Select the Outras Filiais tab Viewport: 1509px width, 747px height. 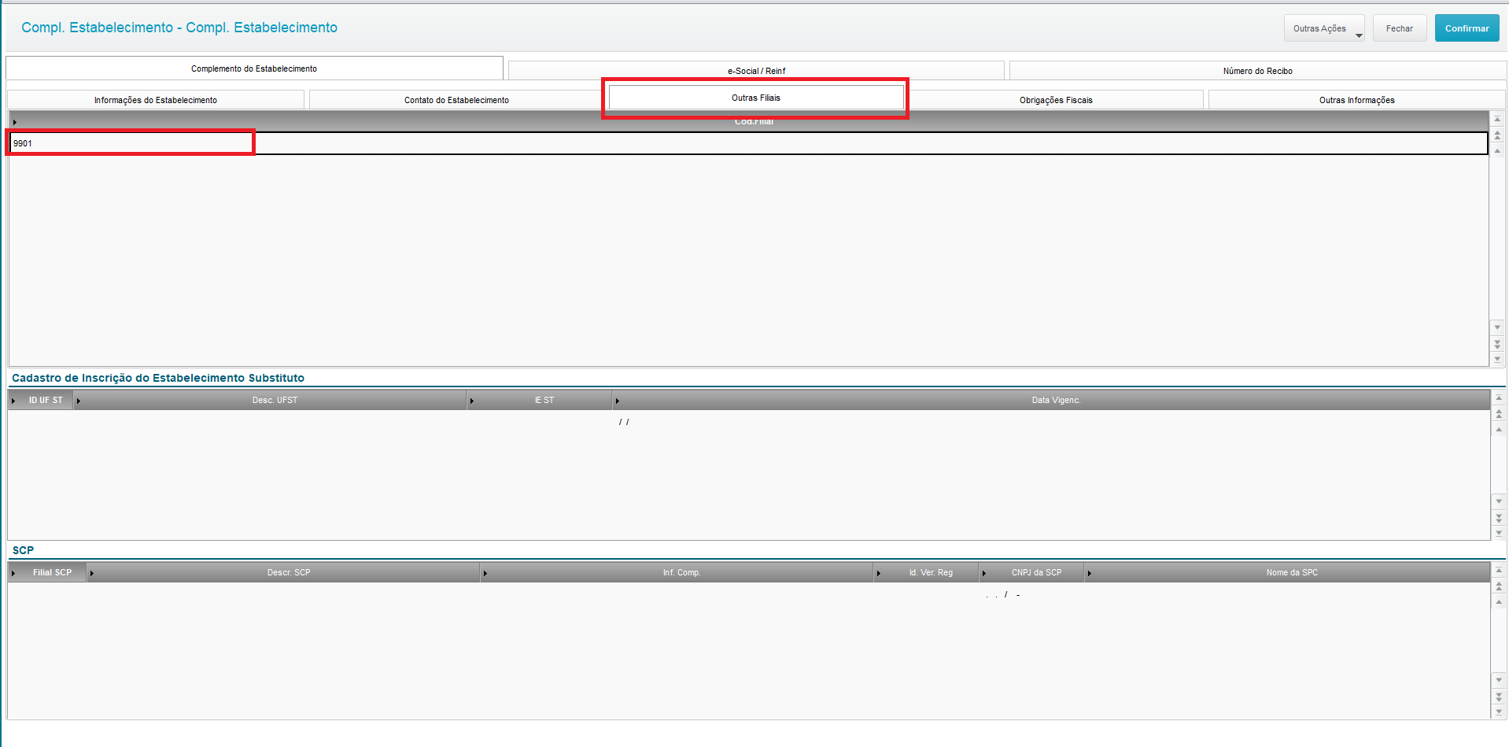coord(756,98)
